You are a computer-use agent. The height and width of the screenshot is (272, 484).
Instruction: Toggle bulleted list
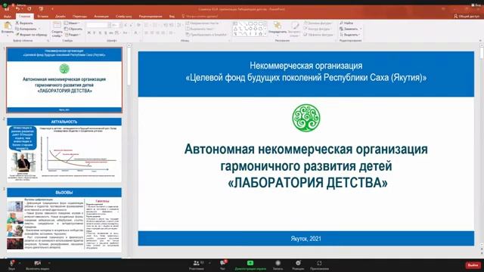[146, 25]
